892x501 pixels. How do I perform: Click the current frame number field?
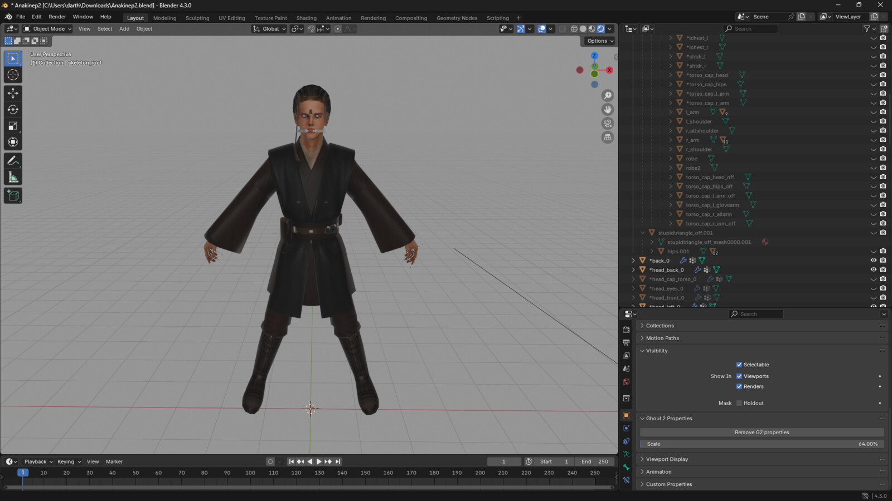point(504,461)
